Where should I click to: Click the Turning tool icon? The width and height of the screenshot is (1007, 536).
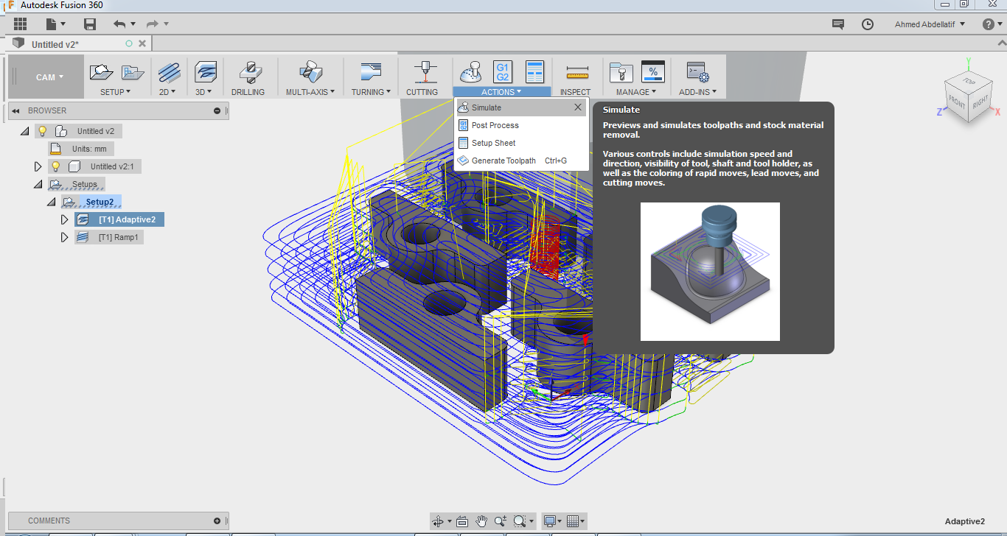click(x=371, y=72)
